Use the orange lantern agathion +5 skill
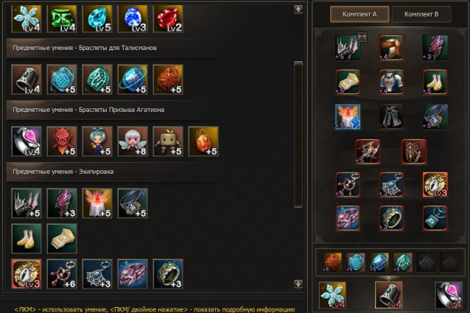This screenshot has height=313, width=470. click(203, 141)
